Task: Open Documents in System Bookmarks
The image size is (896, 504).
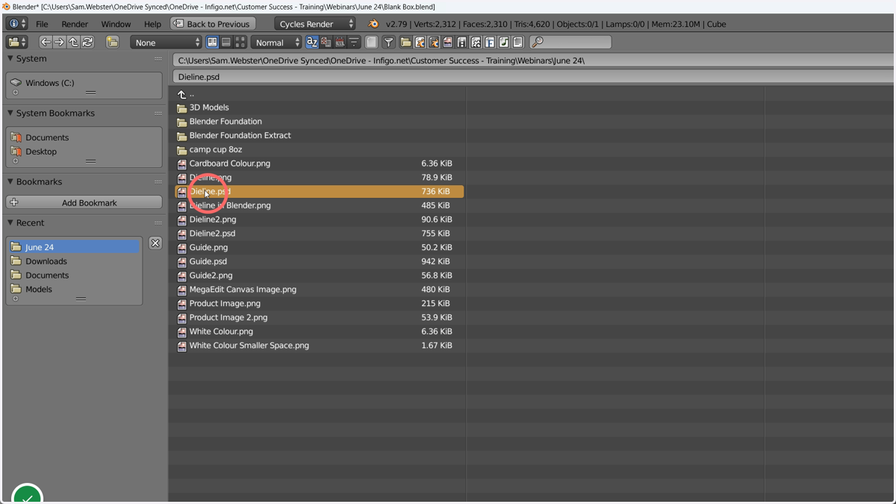Action: (47, 137)
